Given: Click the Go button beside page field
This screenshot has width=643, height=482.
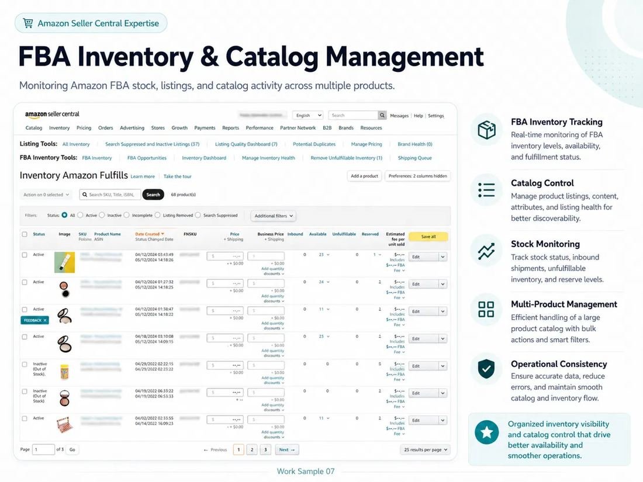Looking at the screenshot, I should pos(72,450).
